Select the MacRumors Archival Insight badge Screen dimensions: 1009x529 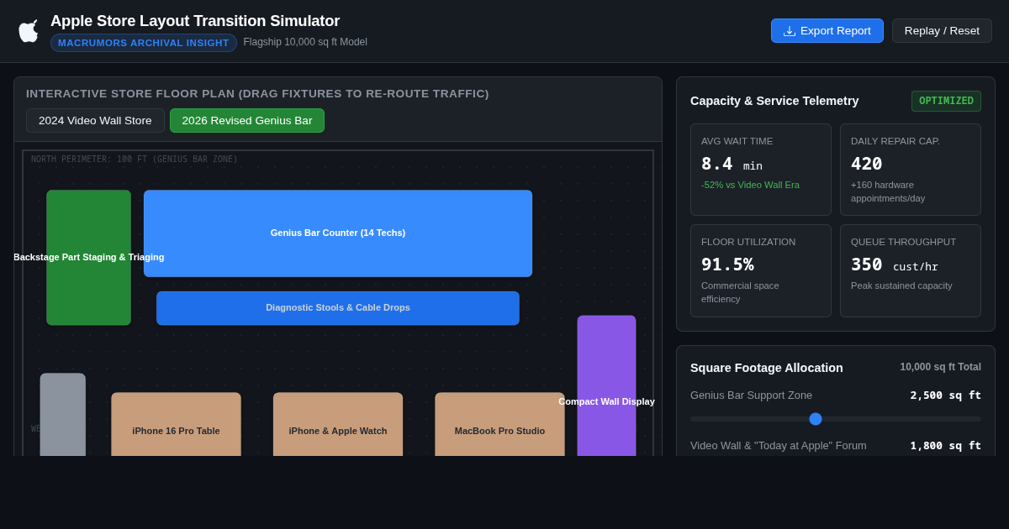[x=144, y=43]
